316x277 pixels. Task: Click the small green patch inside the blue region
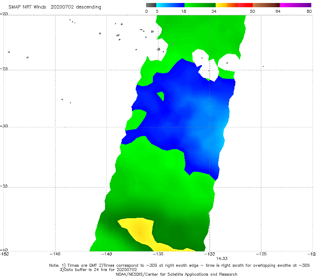coord(161,96)
